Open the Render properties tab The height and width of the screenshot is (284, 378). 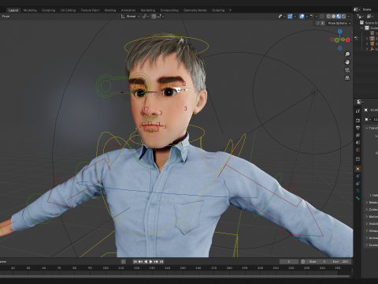(358, 121)
